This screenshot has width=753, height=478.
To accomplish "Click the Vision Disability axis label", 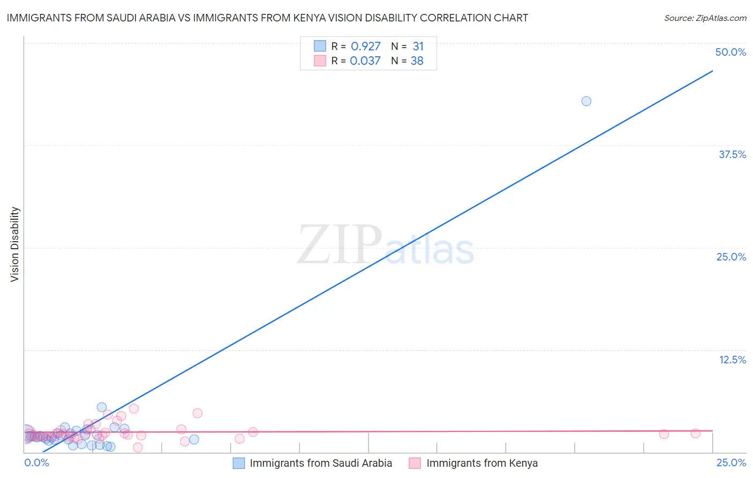I will [14, 244].
